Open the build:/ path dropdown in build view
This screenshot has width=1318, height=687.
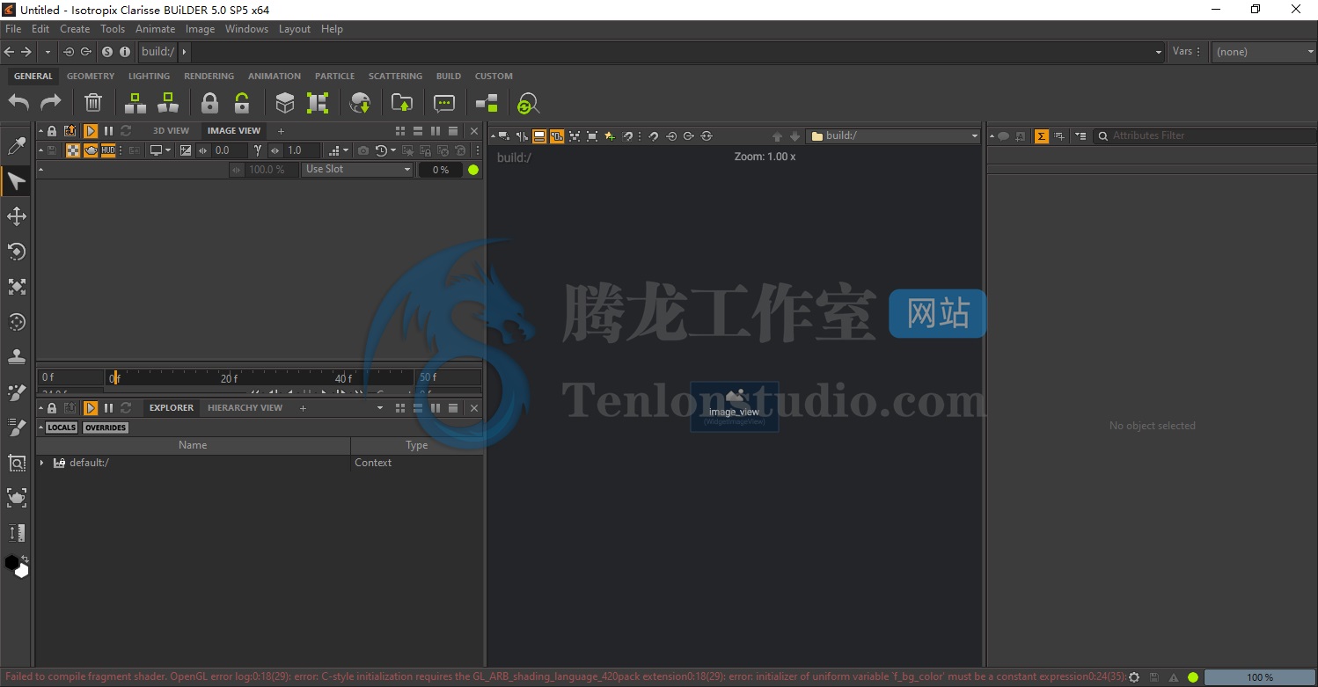(893, 136)
